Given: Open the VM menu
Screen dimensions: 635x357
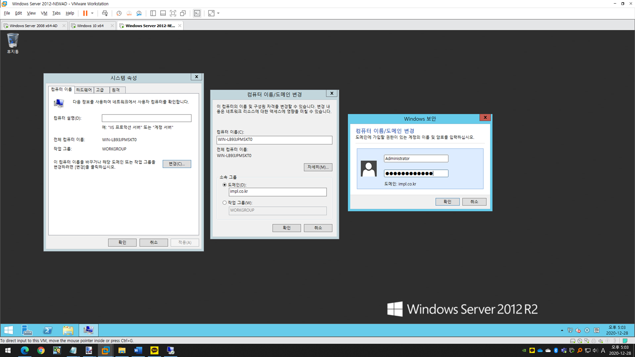Looking at the screenshot, I should click(44, 13).
